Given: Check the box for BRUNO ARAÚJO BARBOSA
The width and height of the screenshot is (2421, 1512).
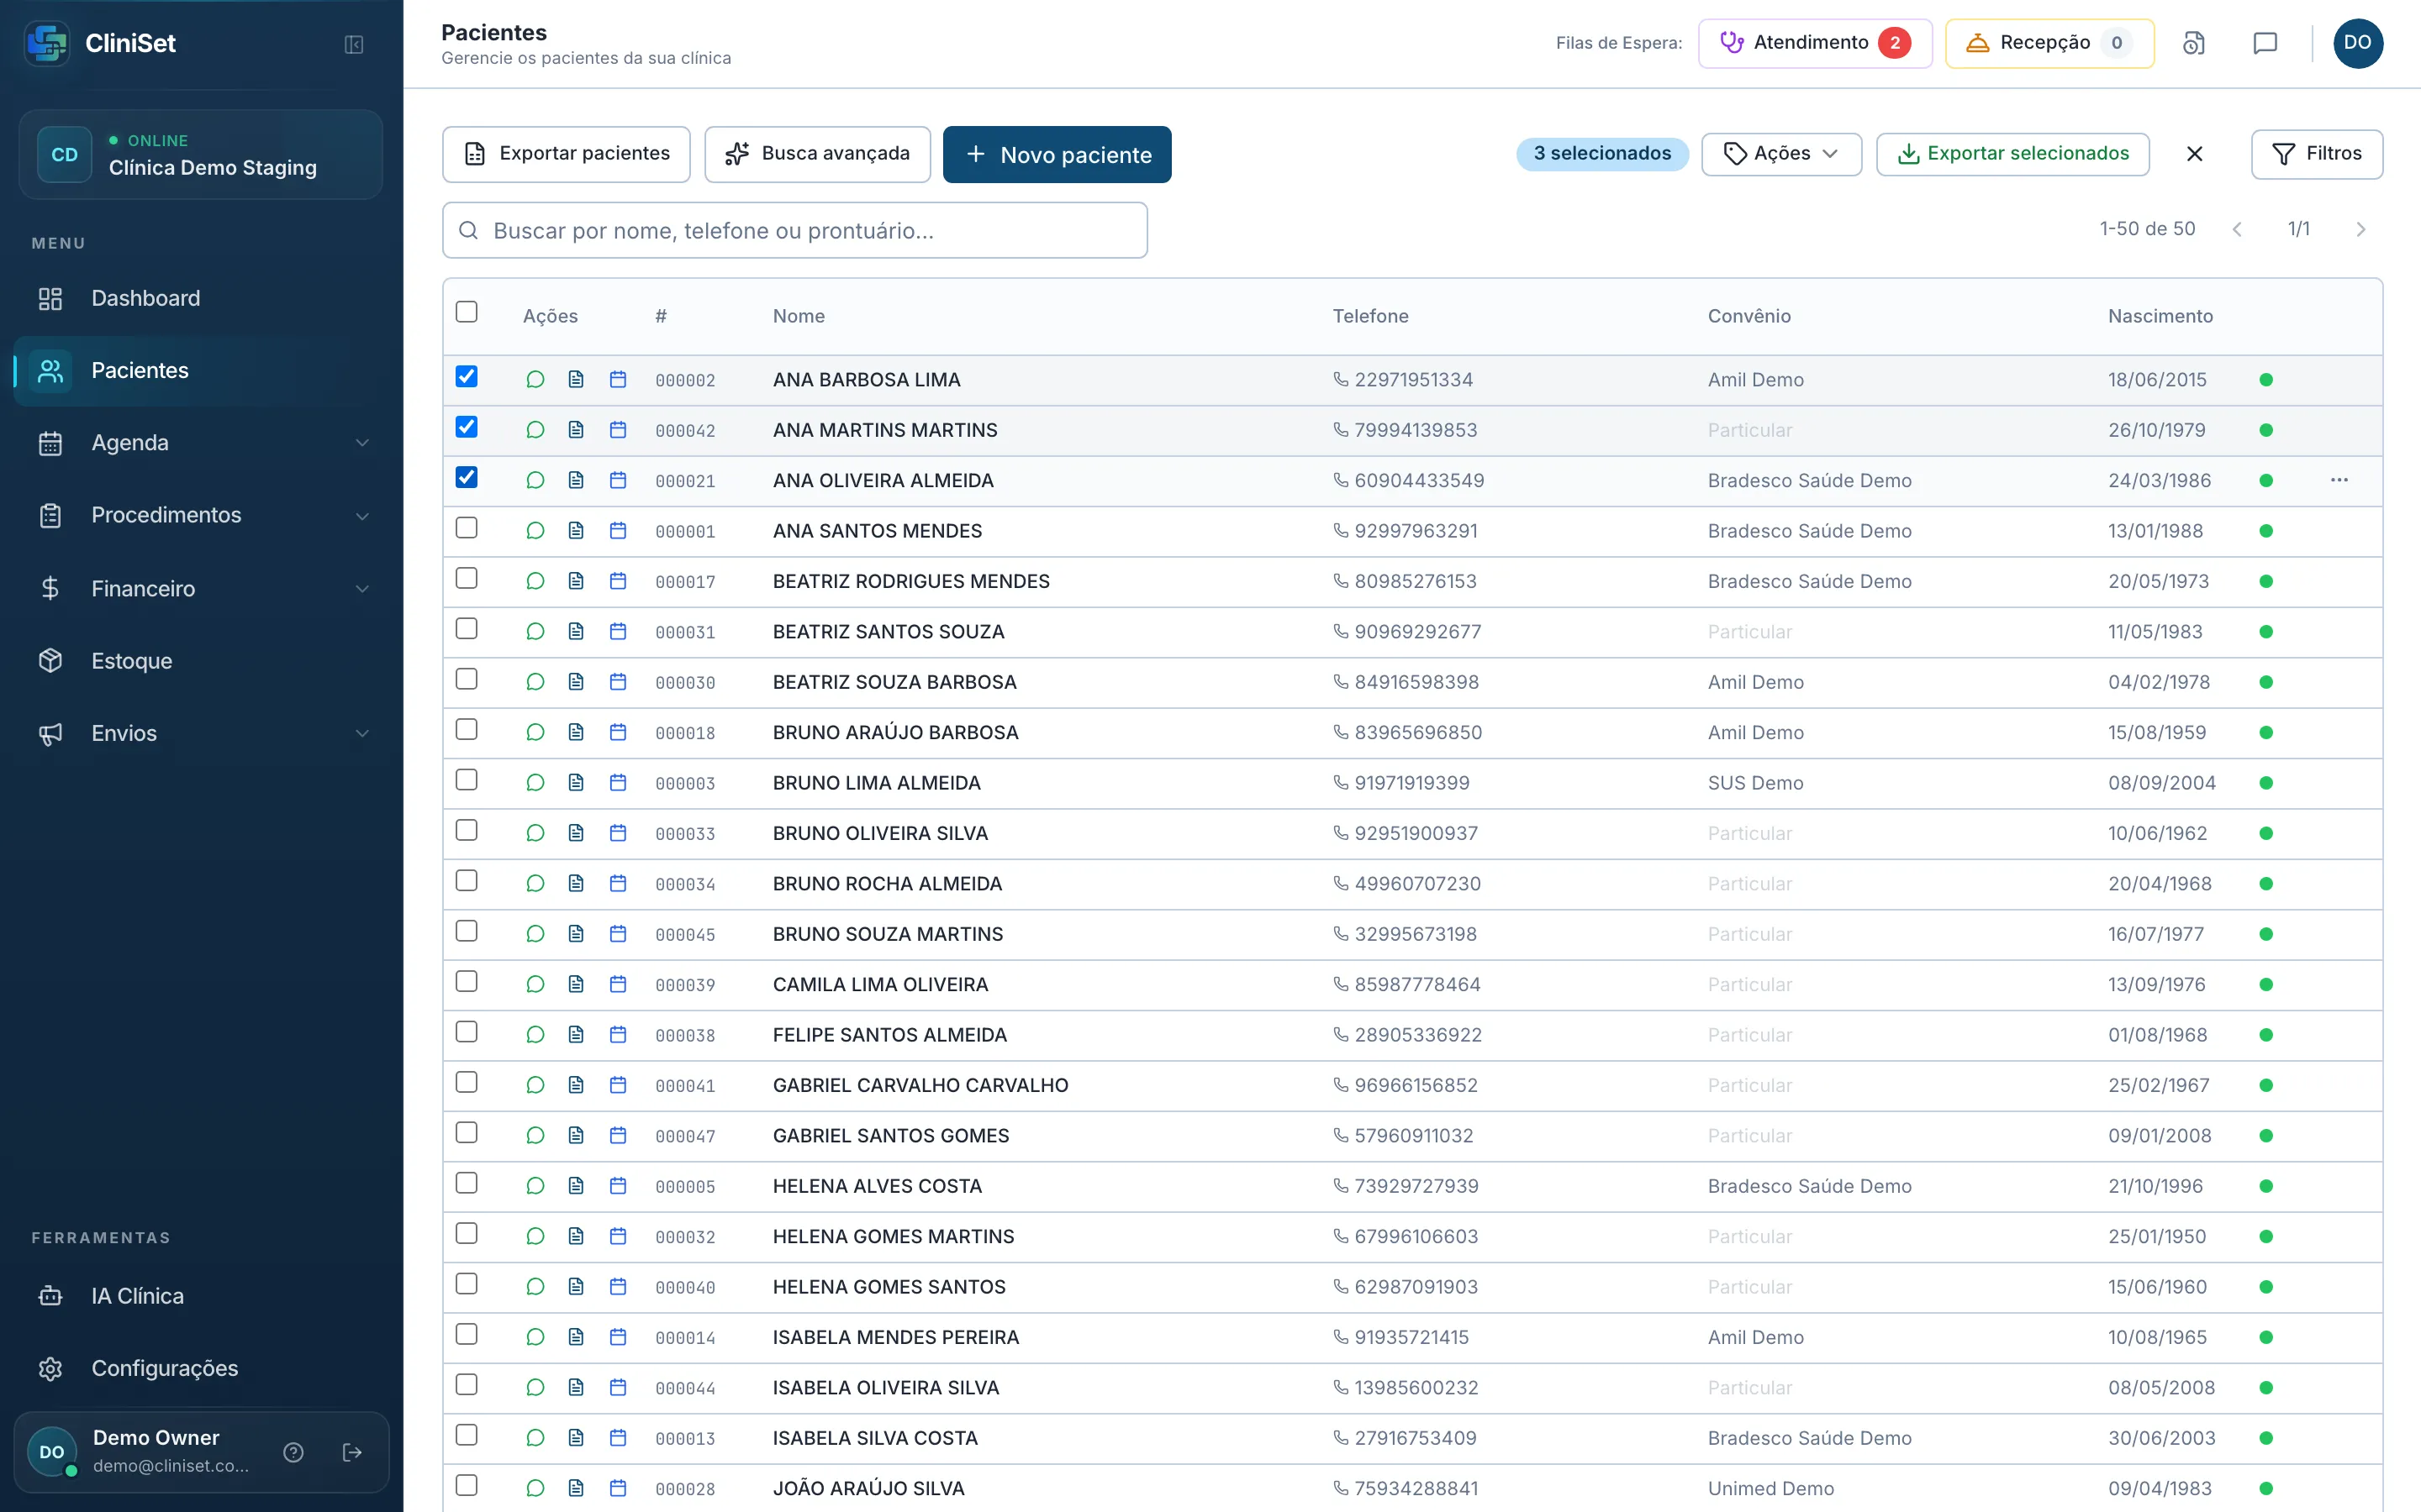Looking at the screenshot, I should (x=467, y=730).
